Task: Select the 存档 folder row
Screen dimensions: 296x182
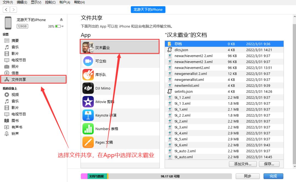Action: (x=224, y=44)
